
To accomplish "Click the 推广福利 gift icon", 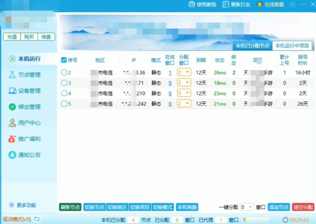I will coord(12,139).
